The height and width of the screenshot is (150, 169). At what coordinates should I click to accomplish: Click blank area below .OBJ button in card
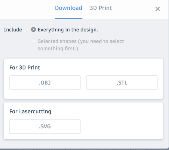45,94
